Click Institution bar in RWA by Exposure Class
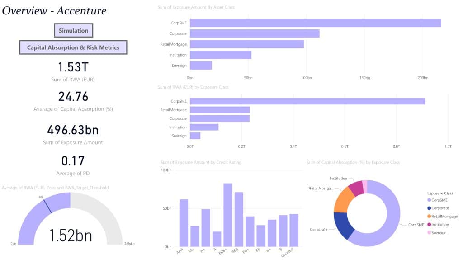Image resolution: width=463 pixels, height=264 pixels. (x=204, y=127)
